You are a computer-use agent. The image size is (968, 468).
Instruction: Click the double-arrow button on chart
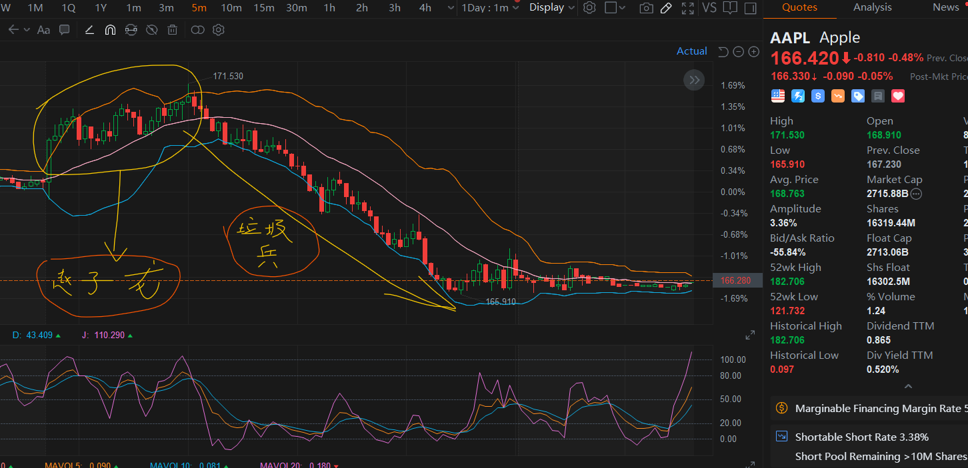694,81
